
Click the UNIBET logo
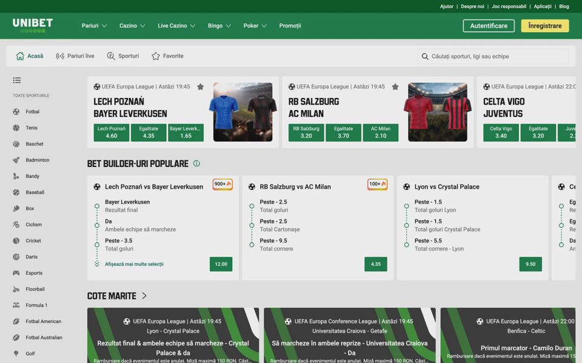coord(33,25)
